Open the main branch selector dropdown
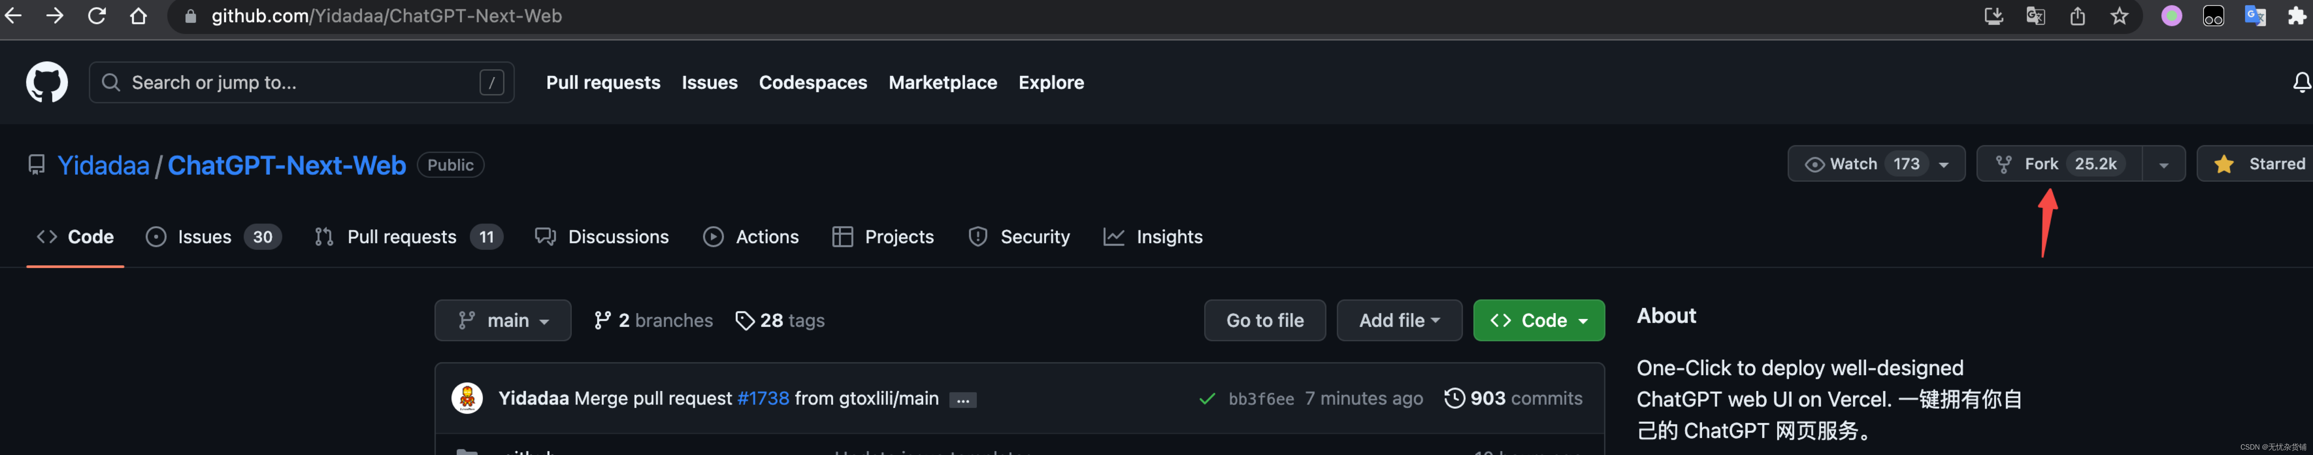This screenshot has width=2313, height=455. click(503, 320)
